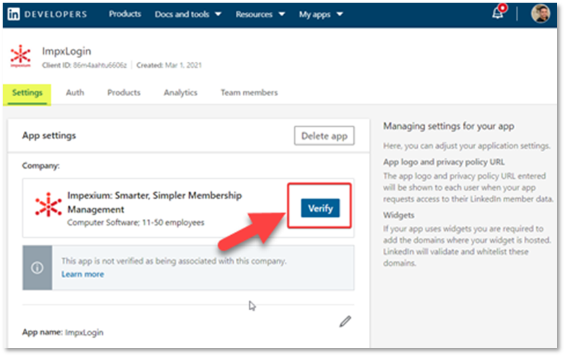Viewport: 565px width, 356px height.
Task: Switch to the Auth tab
Action: coord(75,93)
